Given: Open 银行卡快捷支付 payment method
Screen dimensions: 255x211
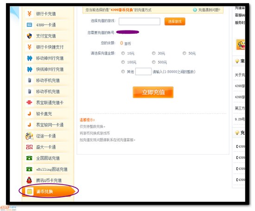Looking at the screenshot, I should click(48, 47).
